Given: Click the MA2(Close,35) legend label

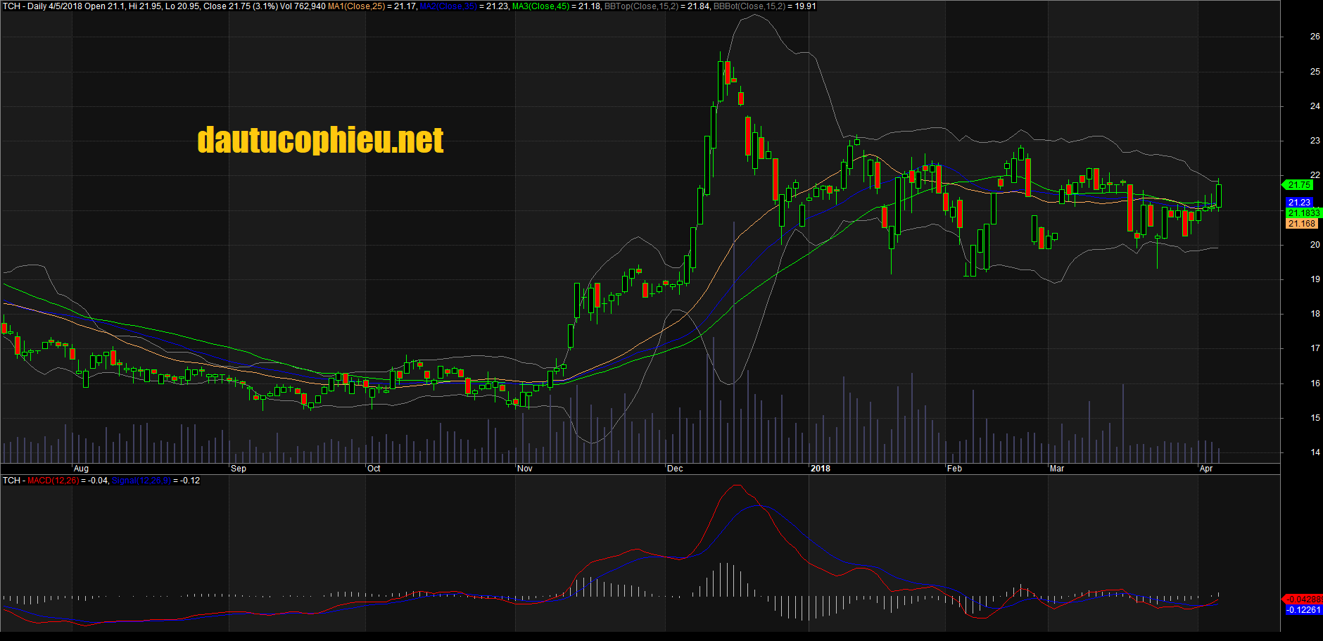Looking at the screenshot, I should point(448,6).
